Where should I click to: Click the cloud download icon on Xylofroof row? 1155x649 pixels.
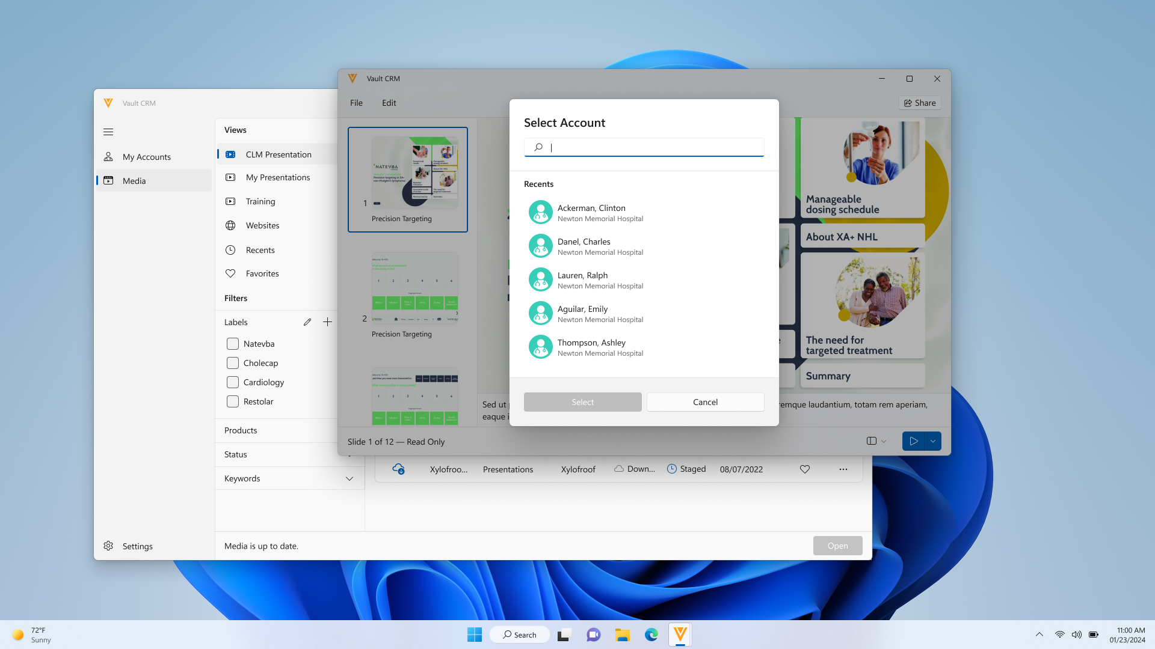tap(398, 469)
